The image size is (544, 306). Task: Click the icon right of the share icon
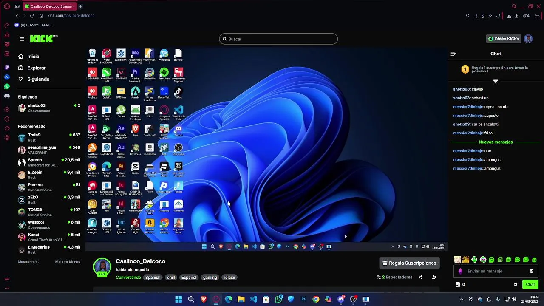tap(434, 277)
